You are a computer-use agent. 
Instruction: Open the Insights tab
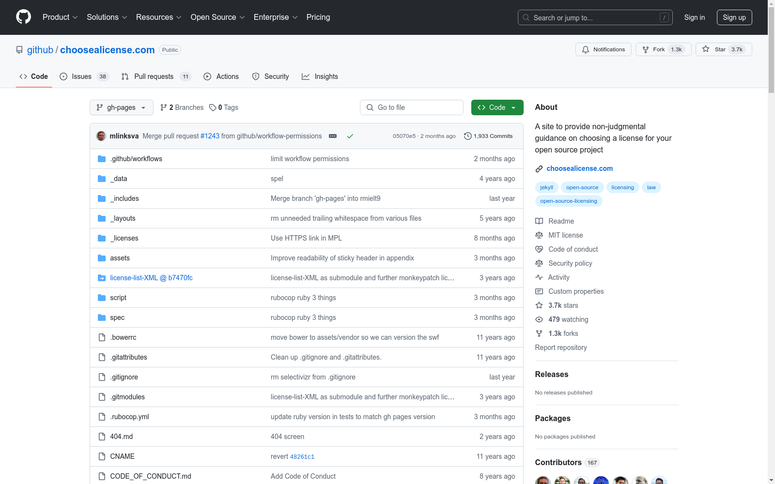(x=320, y=76)
